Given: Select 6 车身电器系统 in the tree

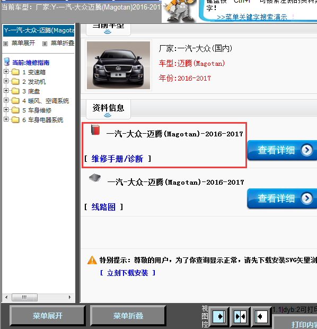Looking at the screenshot, I should point(42,120).
